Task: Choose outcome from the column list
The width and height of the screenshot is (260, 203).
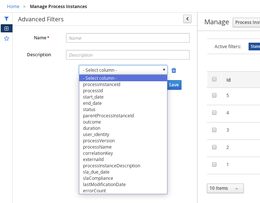Action: pyautogui.click(x=123, y=122)
